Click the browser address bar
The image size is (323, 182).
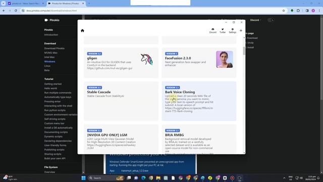152,11
